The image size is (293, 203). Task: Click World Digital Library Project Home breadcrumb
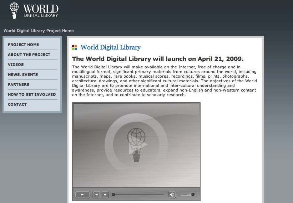click(x=39, y=31)
